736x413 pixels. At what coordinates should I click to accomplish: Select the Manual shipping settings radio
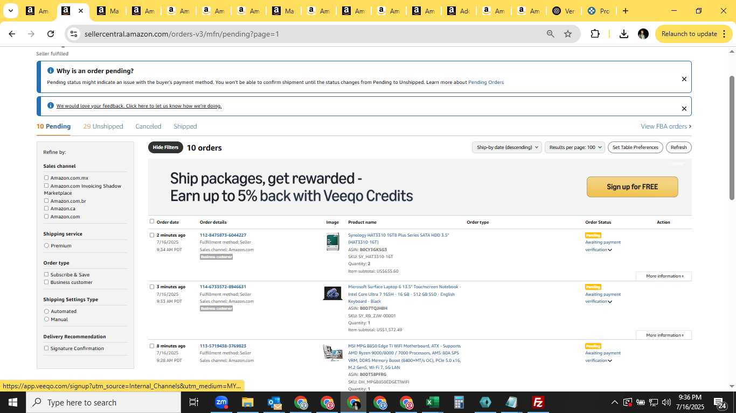point(46,319)
